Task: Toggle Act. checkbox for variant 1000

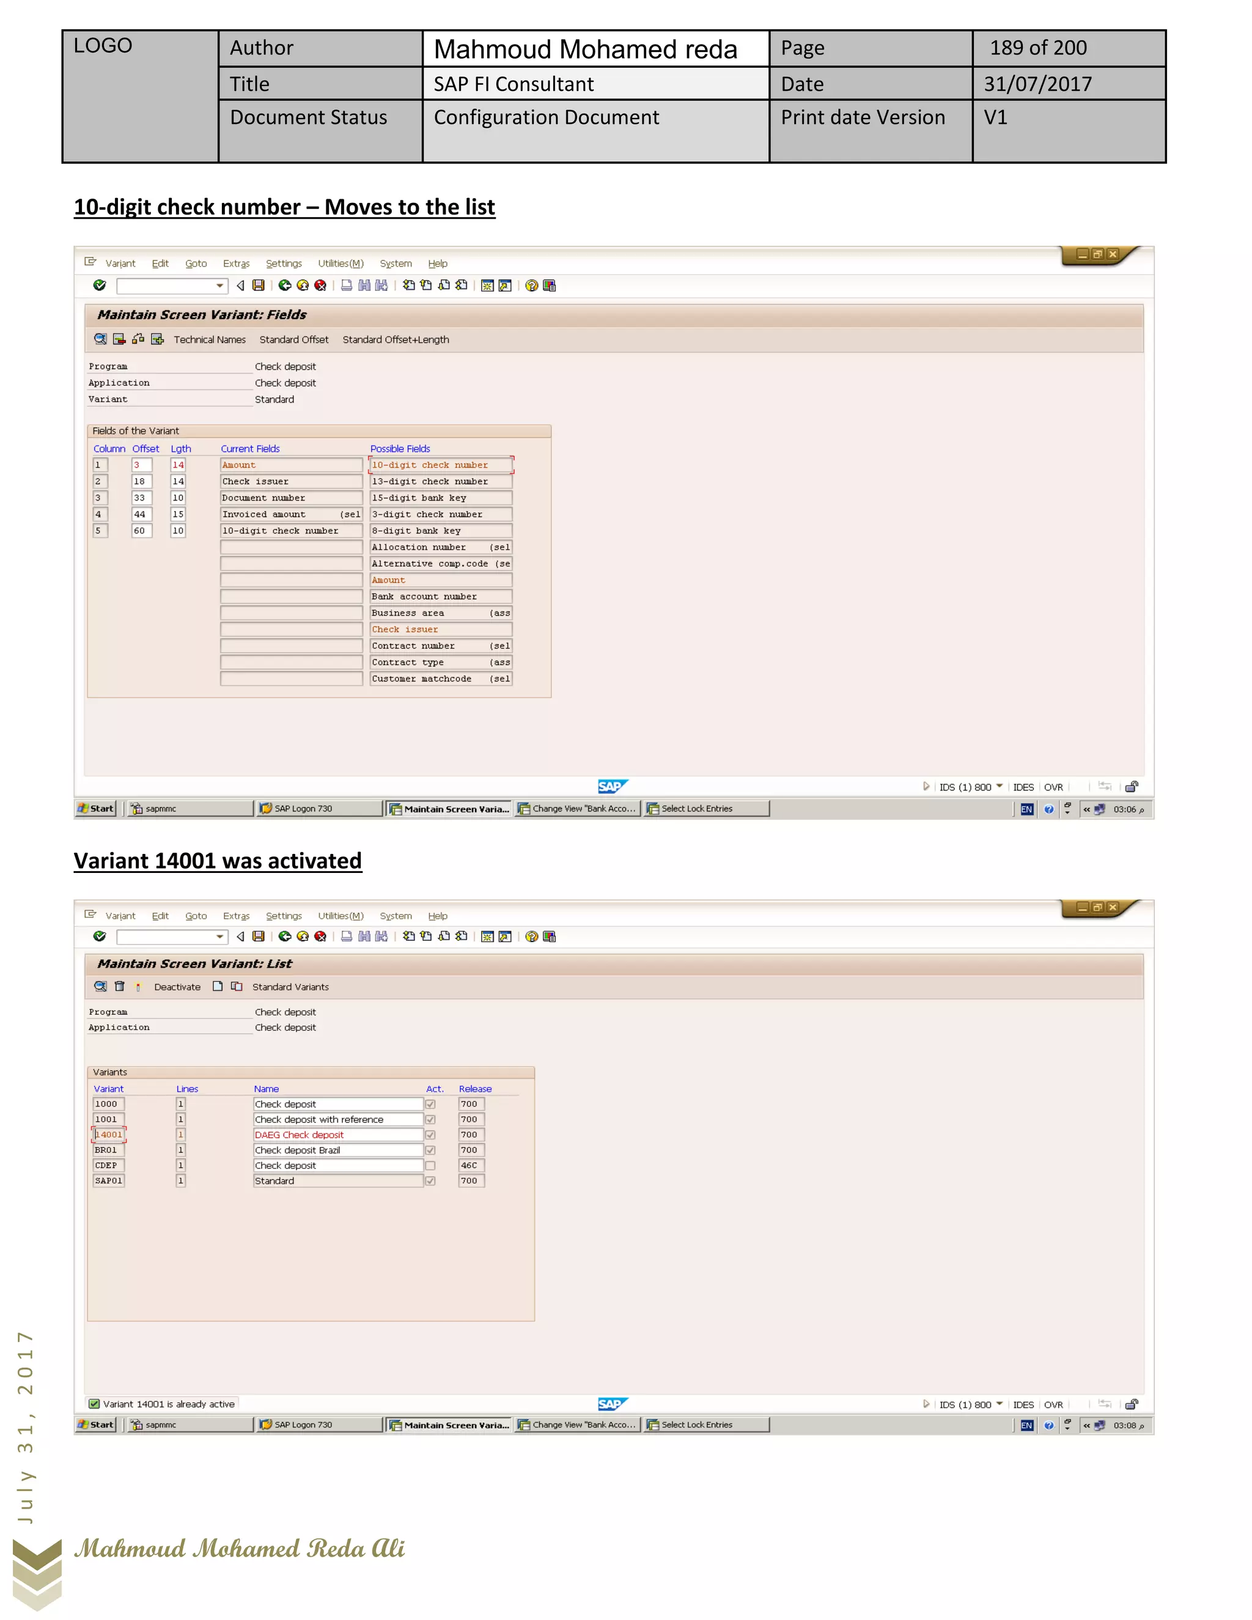Action: pyautogui.click(x=430, y=1105)
